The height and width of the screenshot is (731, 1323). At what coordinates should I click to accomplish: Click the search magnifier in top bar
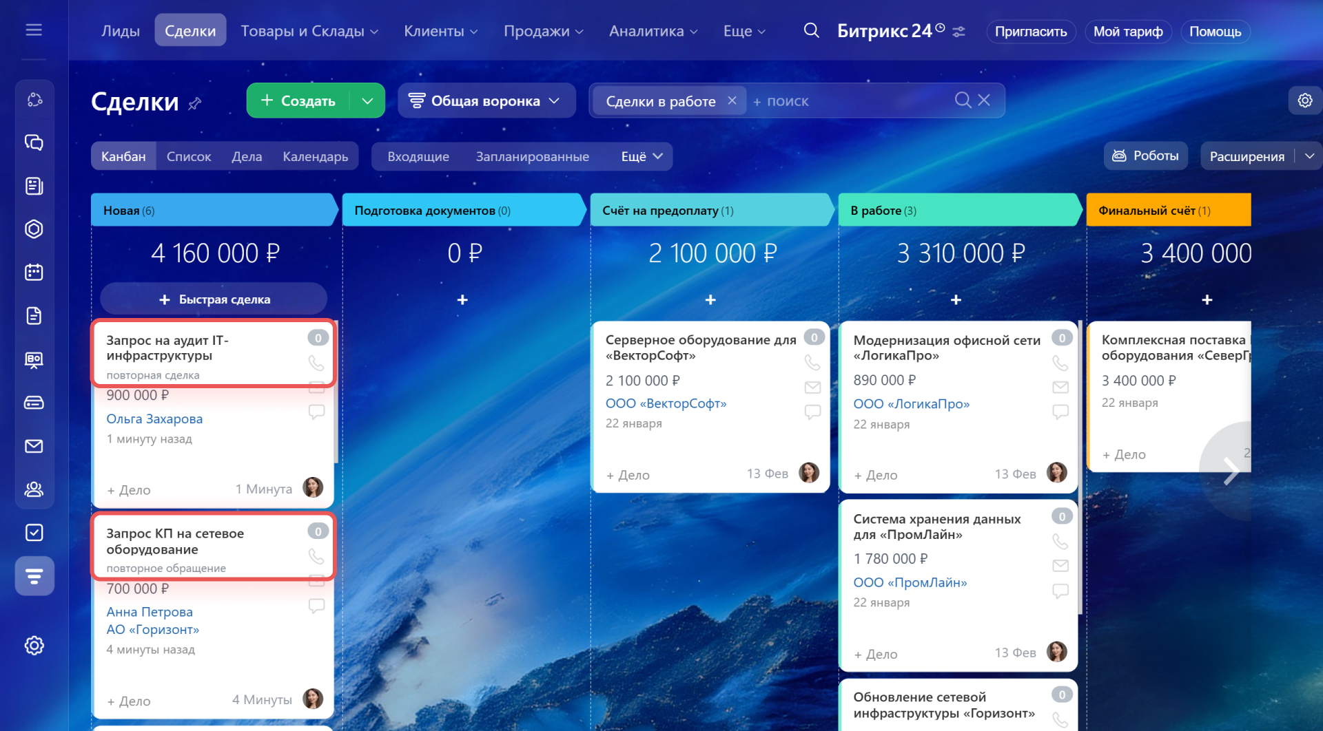pos(811,31)
